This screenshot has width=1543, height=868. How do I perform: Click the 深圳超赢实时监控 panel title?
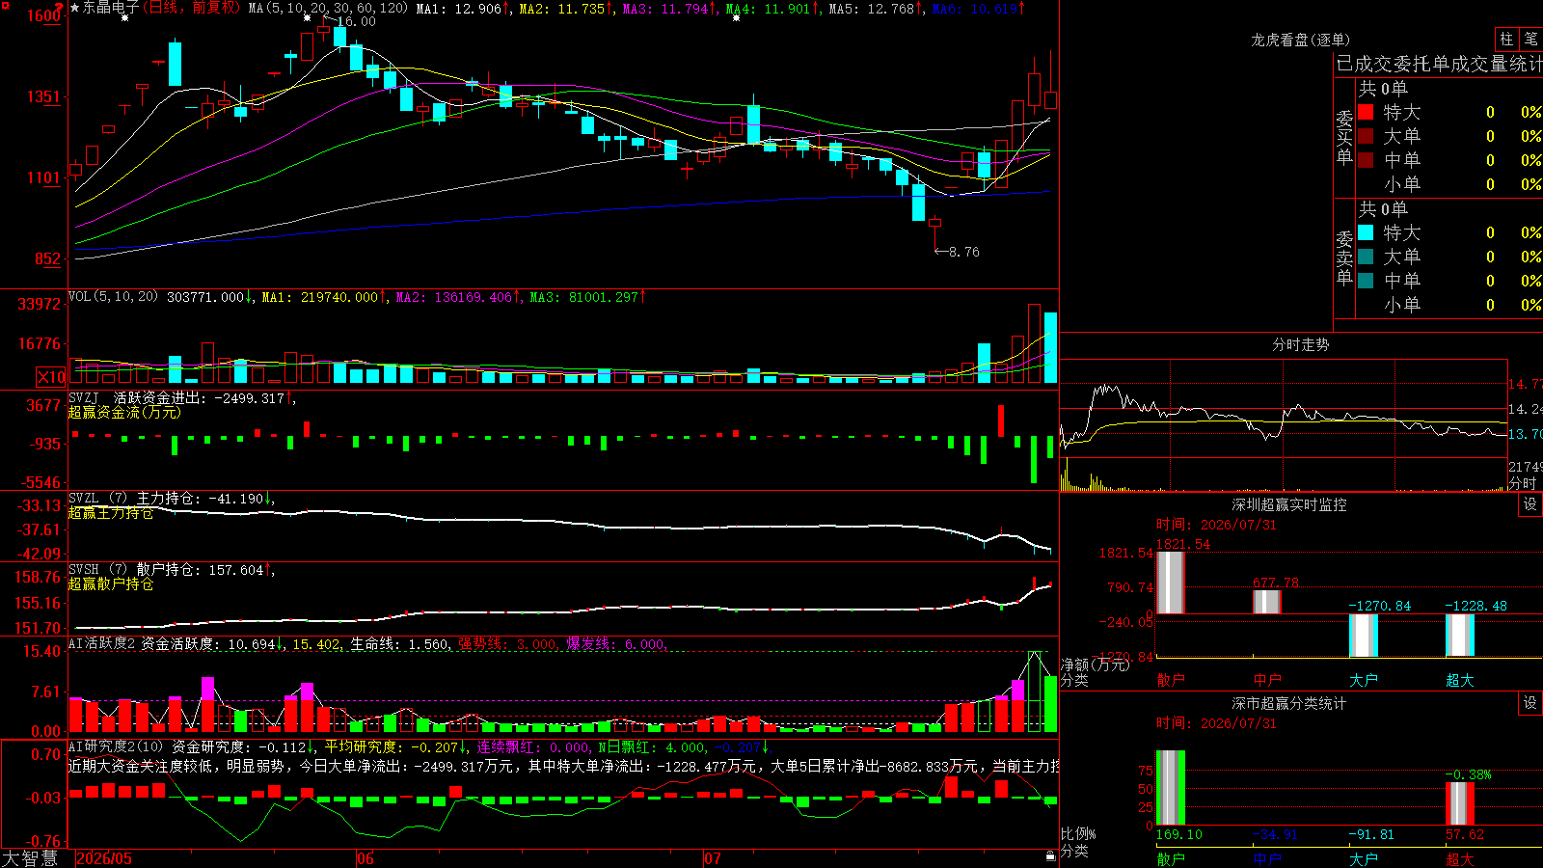(1289, 504)
